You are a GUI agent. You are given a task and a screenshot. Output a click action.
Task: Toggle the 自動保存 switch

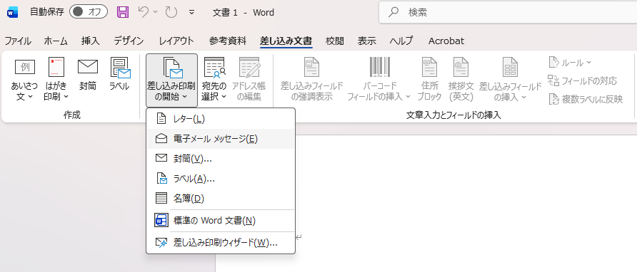pos(88,12)
